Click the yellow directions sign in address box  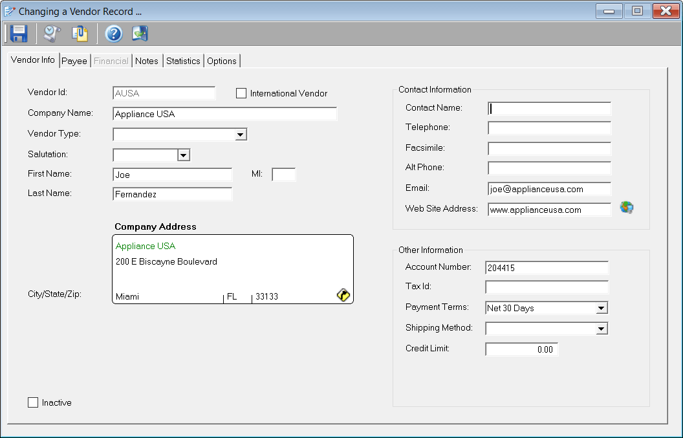click(x=343, y=295)
